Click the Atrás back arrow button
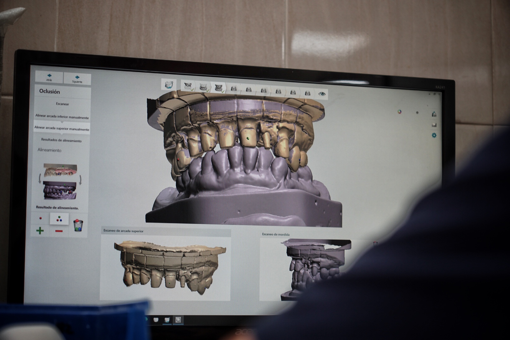Screen dimensions: 510x340 point(49,77)
